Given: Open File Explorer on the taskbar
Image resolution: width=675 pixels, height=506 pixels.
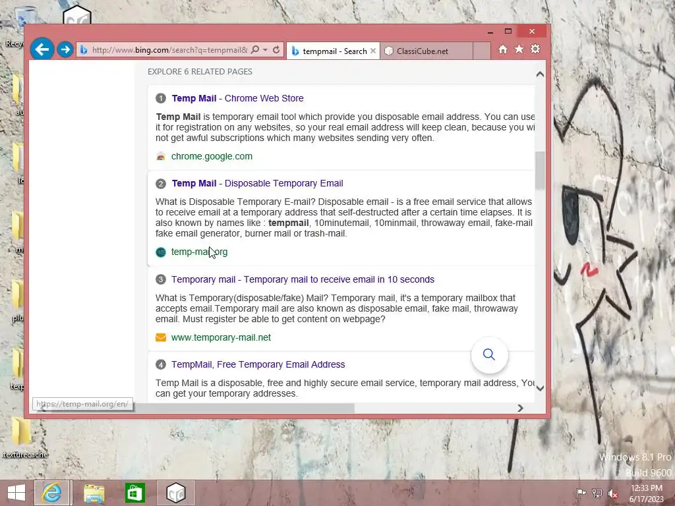Looking at the screenshot, I should pyautogui.click(x=94, y=493).
